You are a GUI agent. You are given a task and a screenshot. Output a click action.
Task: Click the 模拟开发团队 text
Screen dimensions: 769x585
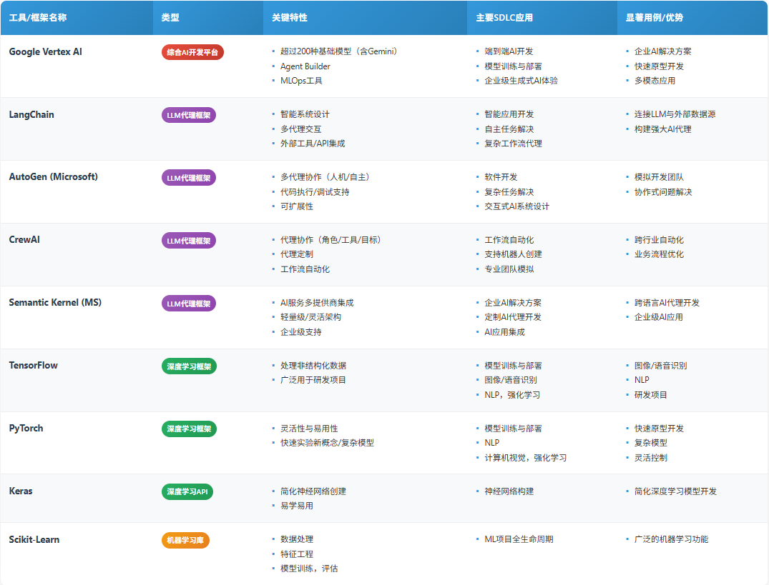[659, 177]
